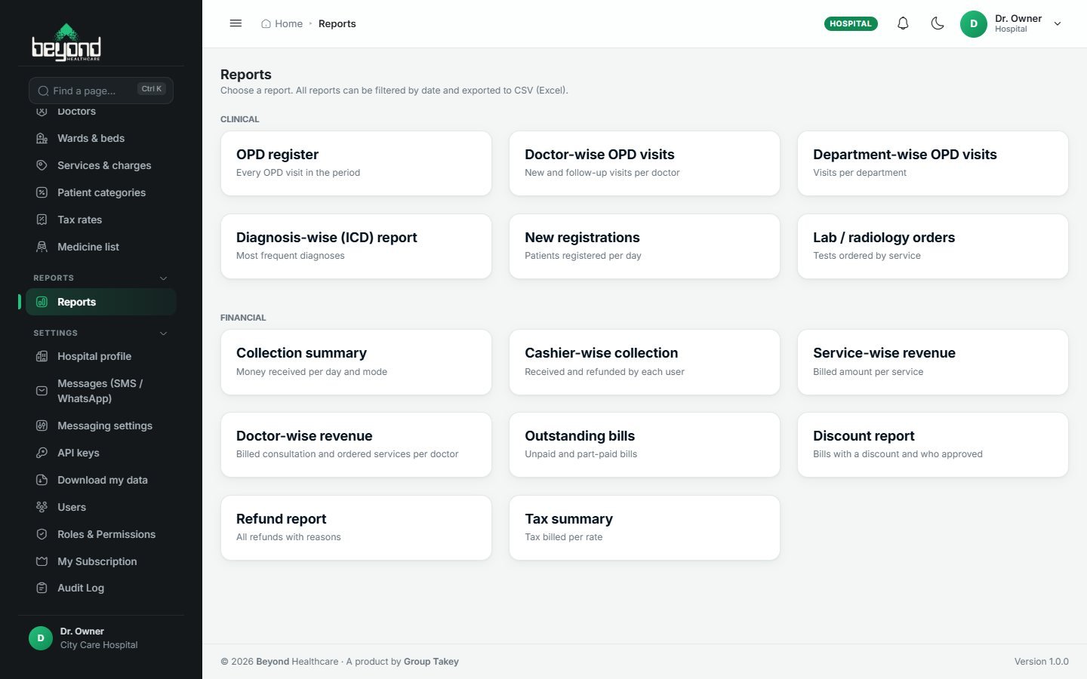
Task: Open the Doctor-wise revenue report
Action: pos(356,444)
